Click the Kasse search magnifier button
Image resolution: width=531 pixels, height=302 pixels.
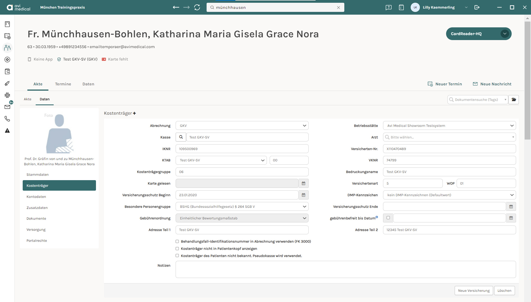coord(181,137)
